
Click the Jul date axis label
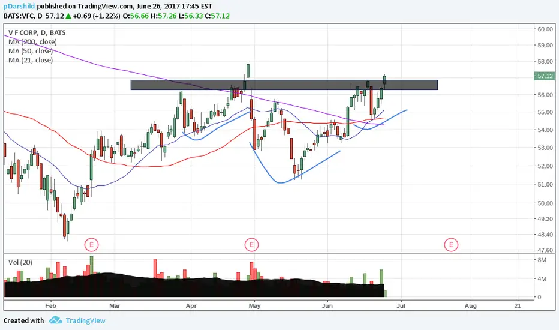(x=401, y=306)
